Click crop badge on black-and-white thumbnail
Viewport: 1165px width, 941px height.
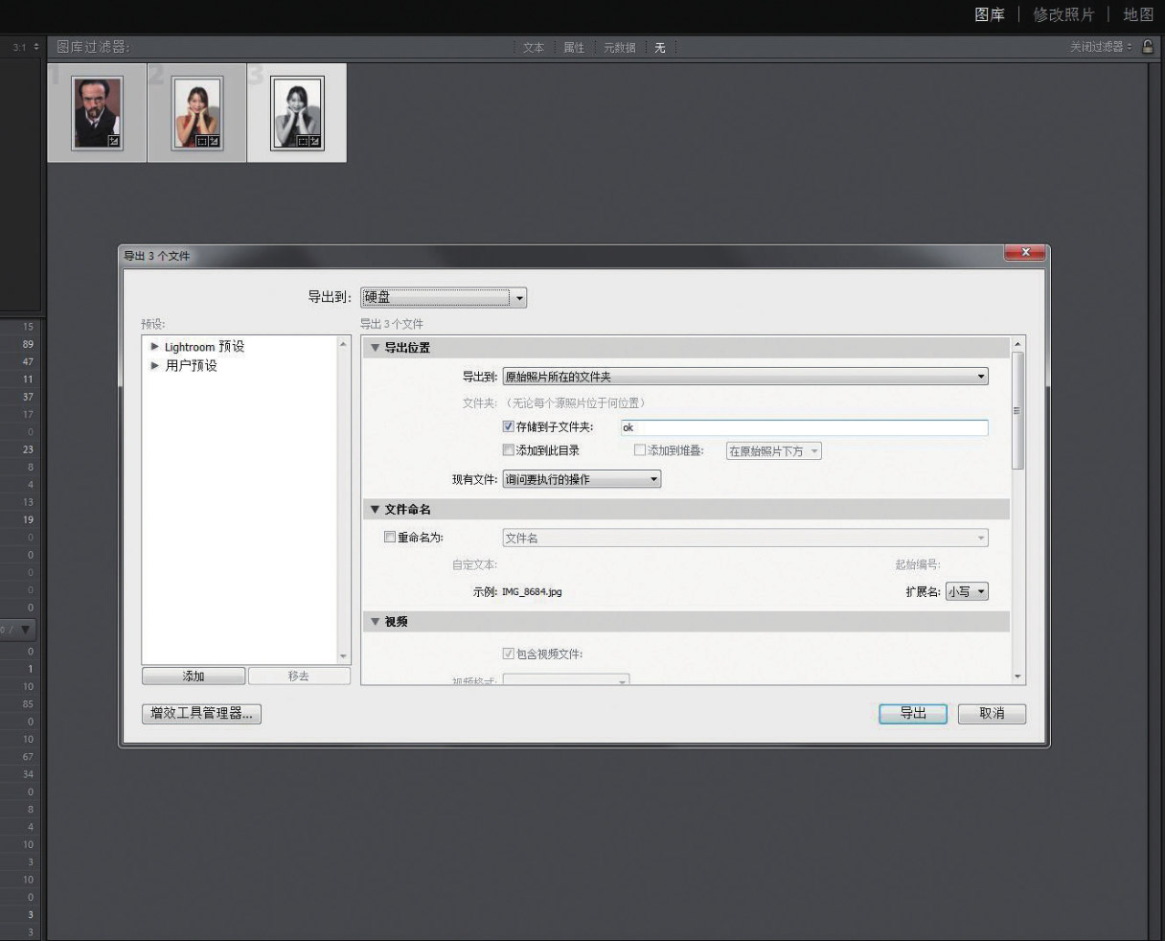[302, 142]
